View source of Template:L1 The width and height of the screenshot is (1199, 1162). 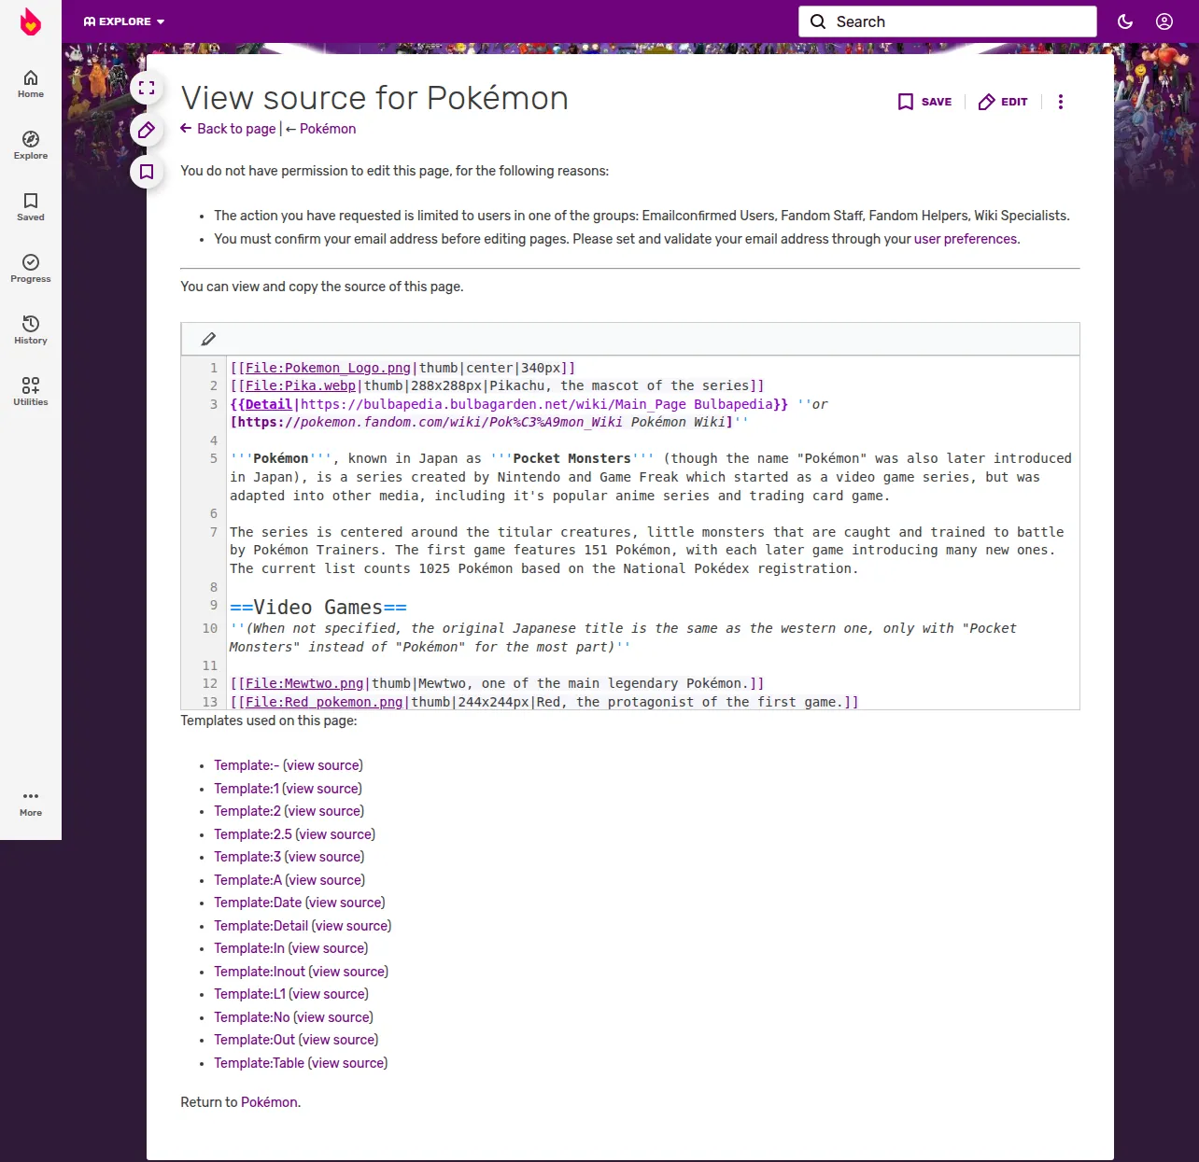pos(329,994)
